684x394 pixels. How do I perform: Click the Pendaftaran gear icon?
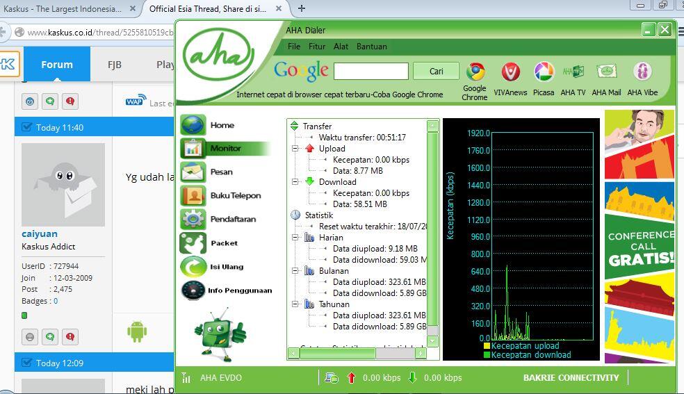click(x=193, y=219)
